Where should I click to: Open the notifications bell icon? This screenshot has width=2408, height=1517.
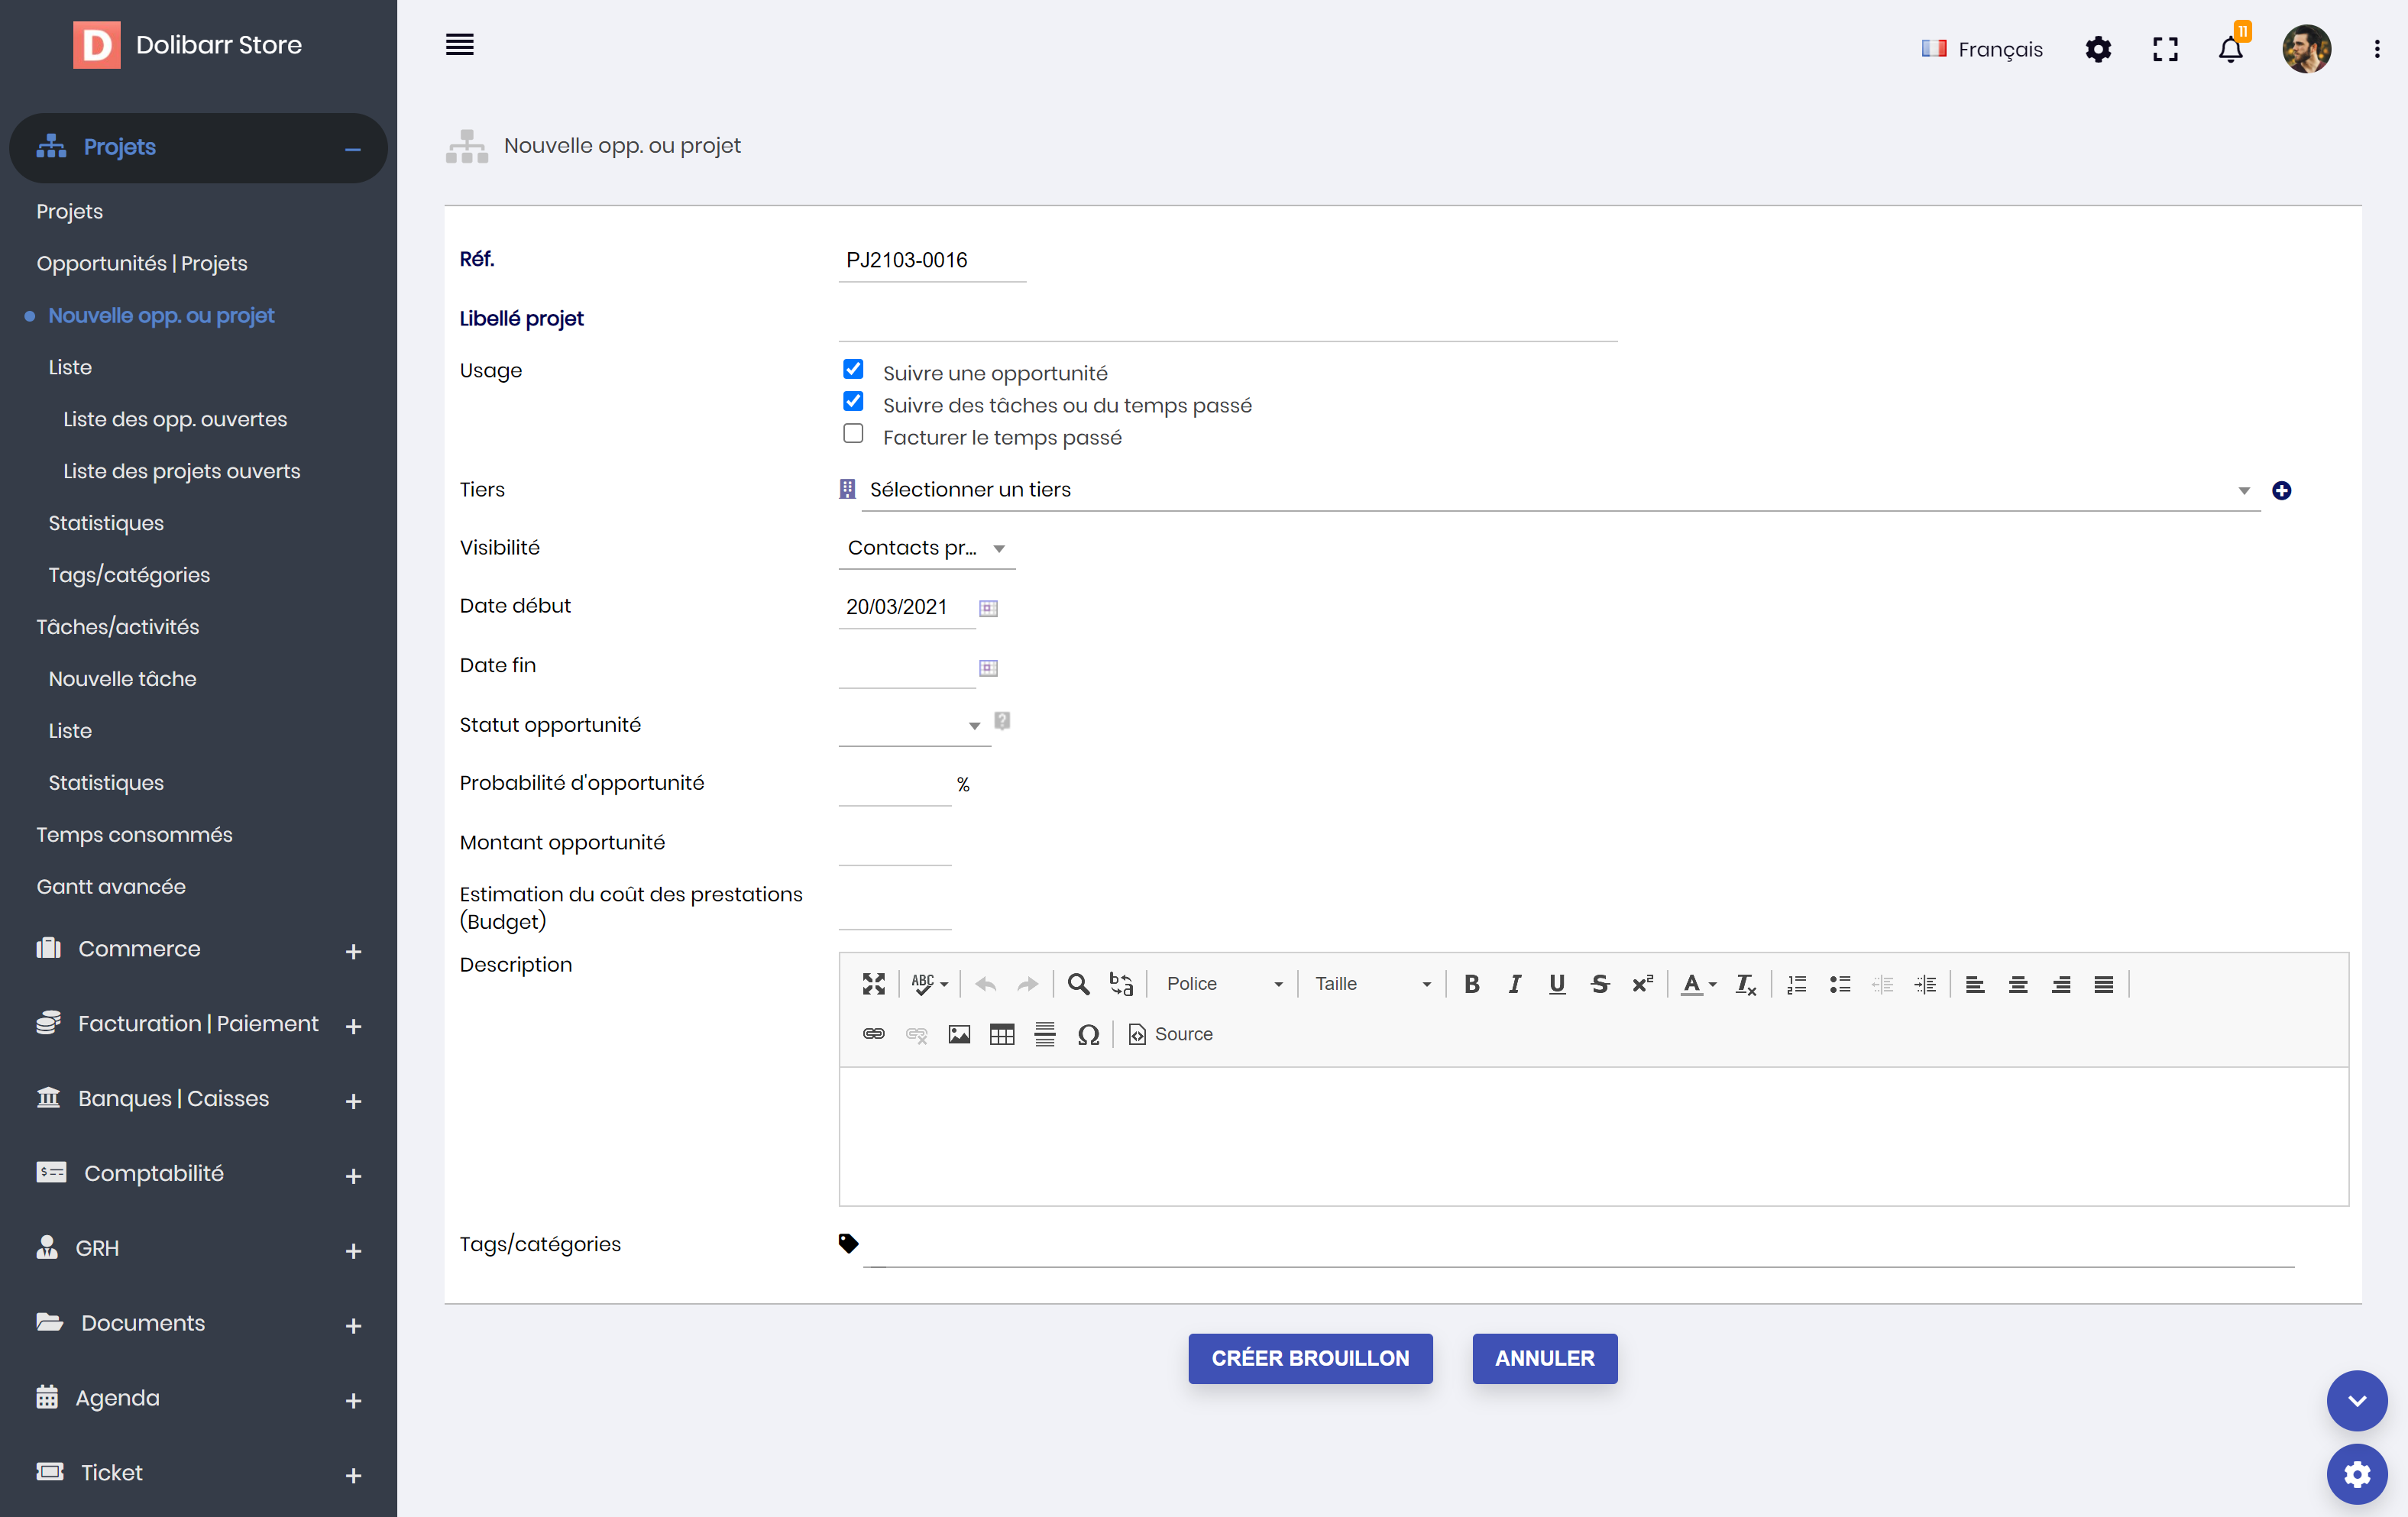click(2230, 49)
